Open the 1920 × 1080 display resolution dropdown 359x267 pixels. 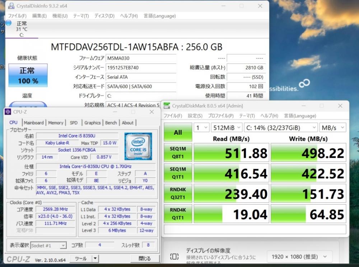299,257
